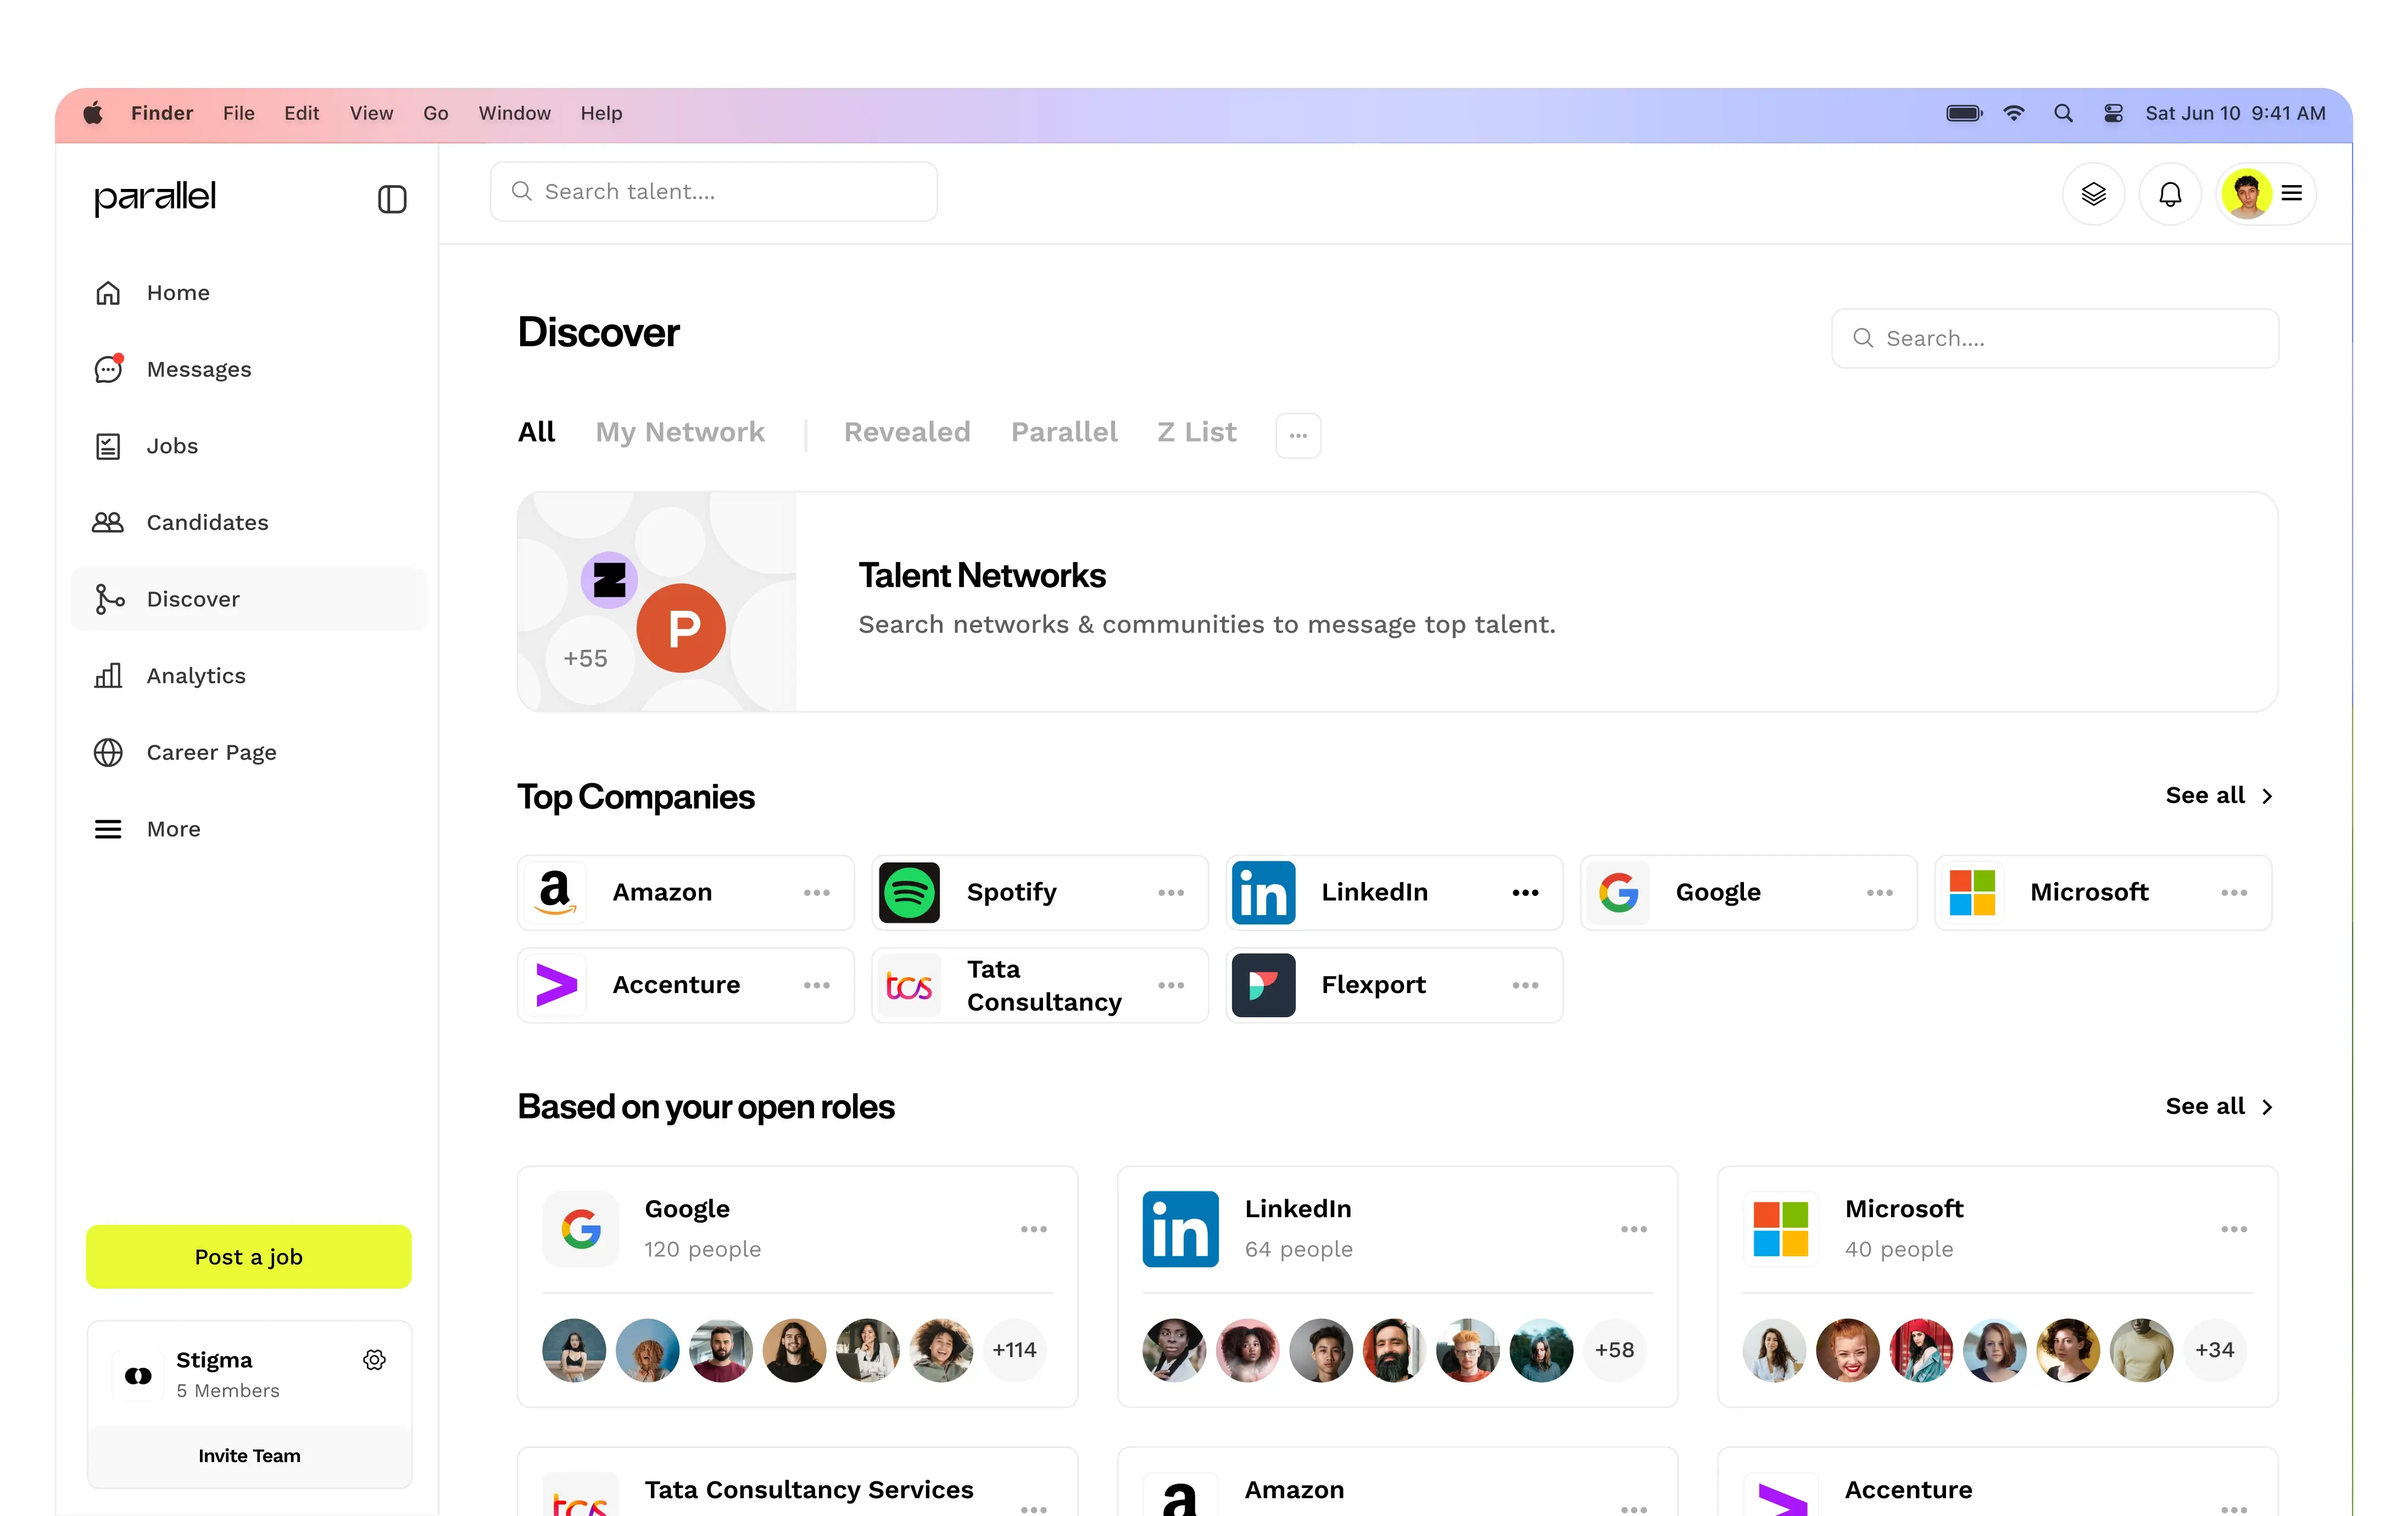2408x1516 pixels.
Task: Toggle the sidebar collapse icon
Action: (x=392, y=199)
